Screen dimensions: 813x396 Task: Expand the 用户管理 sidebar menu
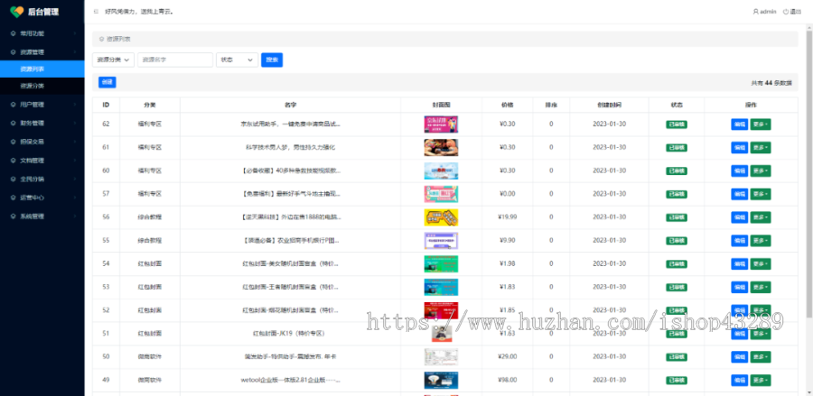42,105
